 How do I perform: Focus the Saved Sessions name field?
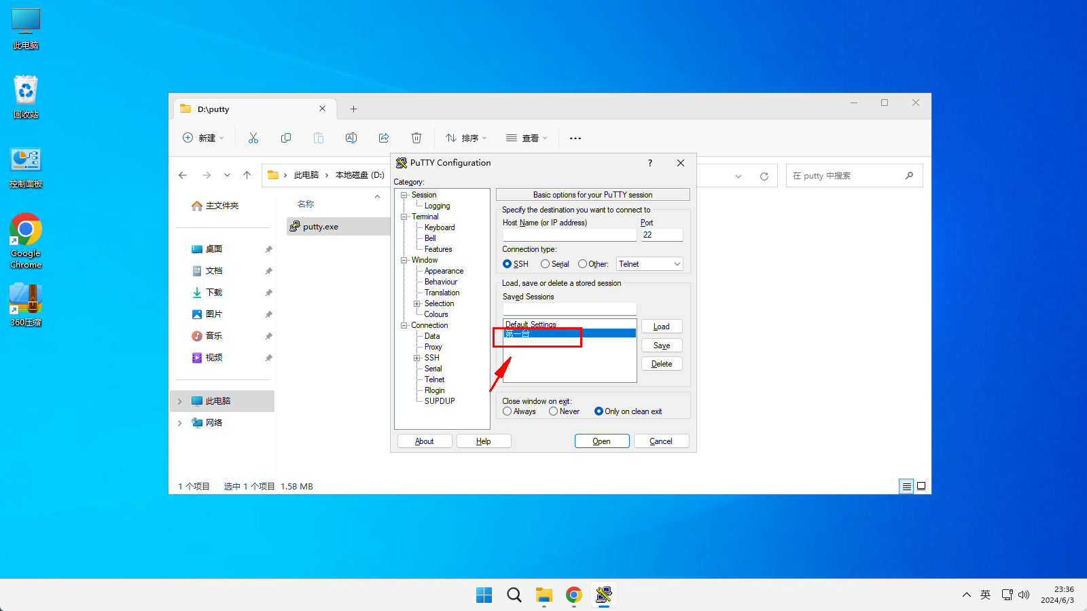click(569, 309)
